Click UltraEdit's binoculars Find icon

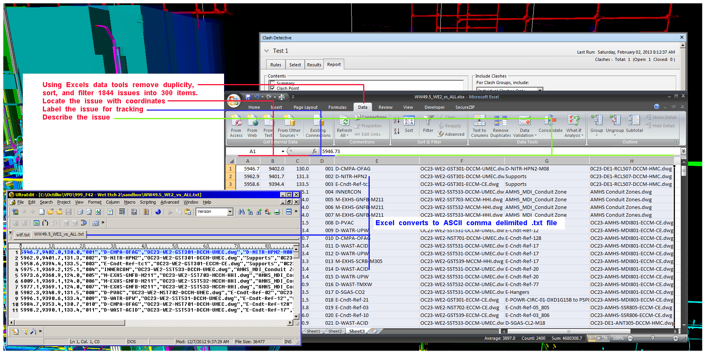[x=241, y=212]
